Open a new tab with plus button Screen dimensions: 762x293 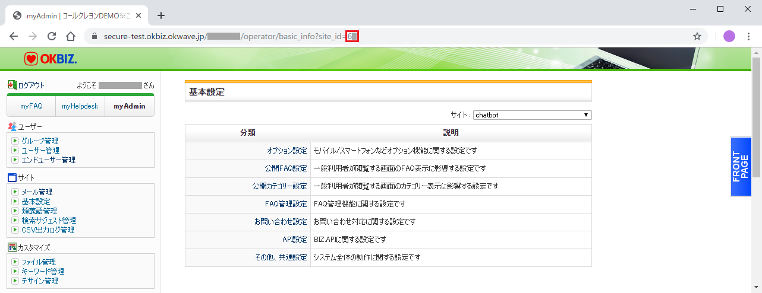[160, 15]
